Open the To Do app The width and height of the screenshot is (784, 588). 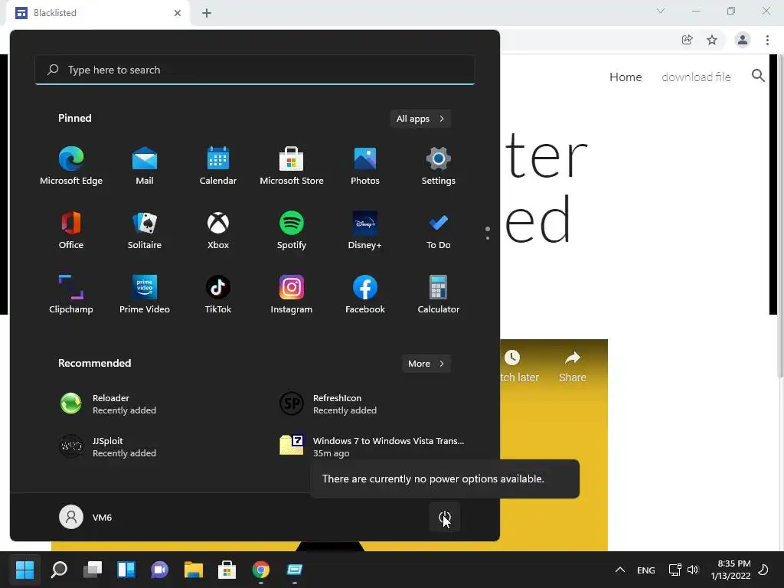tap(439, 230)
